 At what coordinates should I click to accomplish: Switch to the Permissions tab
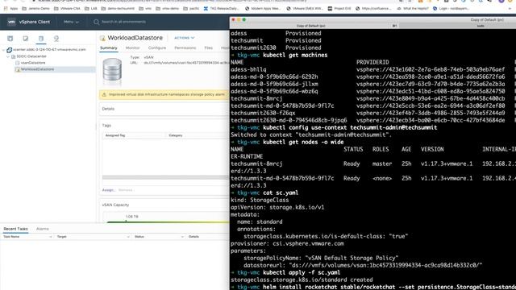tap(185, 48)
